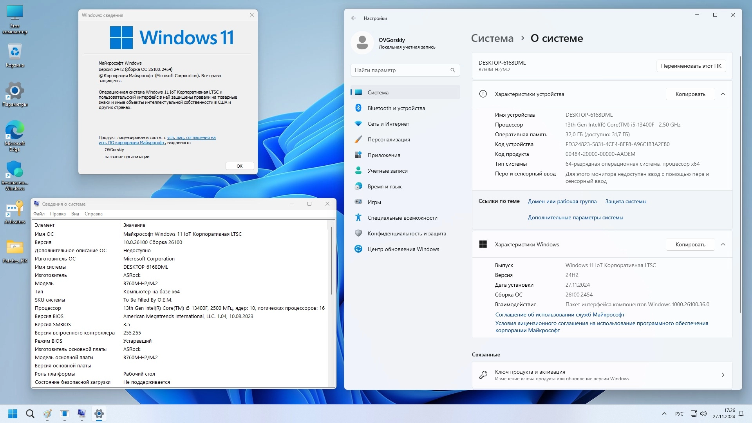
Task: Show hidden system tray icons chevron
Action: 664,414
